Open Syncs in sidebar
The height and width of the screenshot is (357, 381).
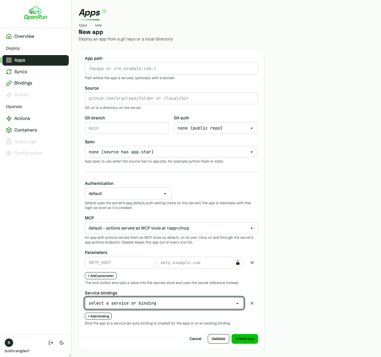[35, 72]
